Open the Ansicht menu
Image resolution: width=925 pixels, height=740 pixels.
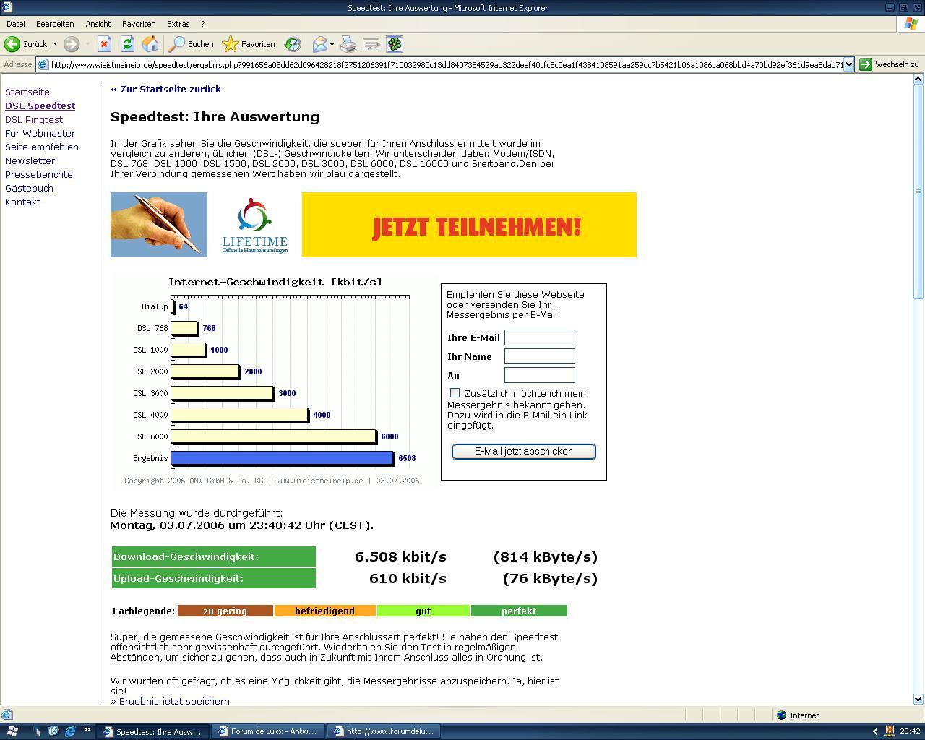(x=98, y=24)
